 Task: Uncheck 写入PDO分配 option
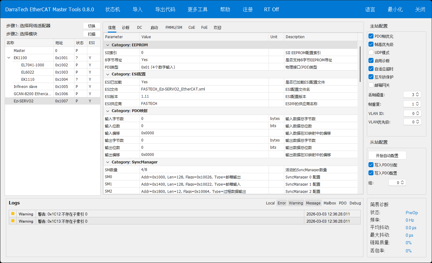[371, 165]
